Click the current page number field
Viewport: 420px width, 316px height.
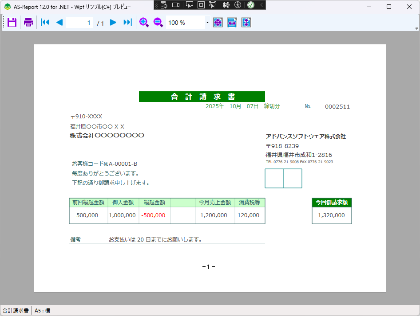pos(80,23)
